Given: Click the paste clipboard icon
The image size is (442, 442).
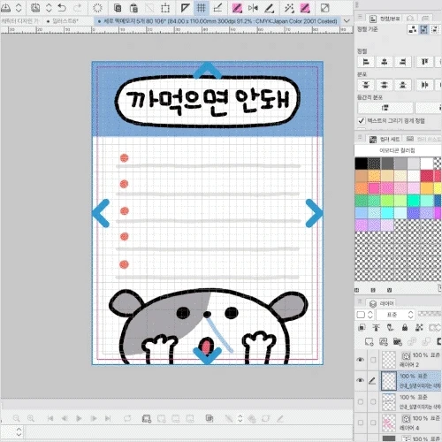Looking at the screenshot, I should coord(133,8).
